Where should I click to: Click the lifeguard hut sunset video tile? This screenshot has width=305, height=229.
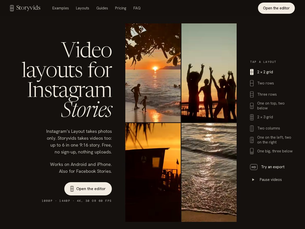click(153, 173)
